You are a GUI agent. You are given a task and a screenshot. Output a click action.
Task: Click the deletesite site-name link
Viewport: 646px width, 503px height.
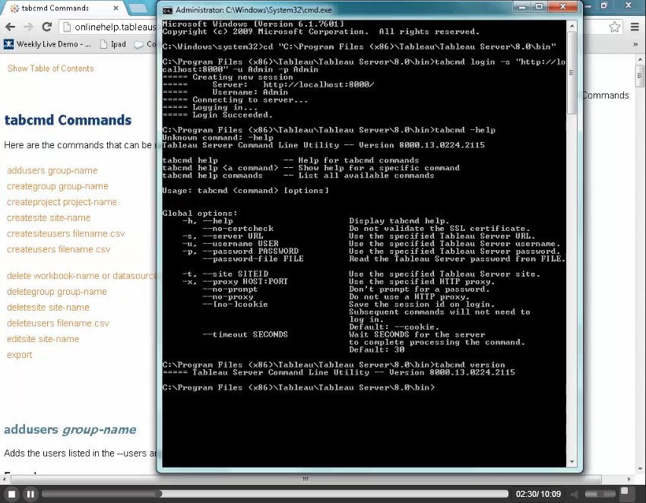(x=48, y=308)
